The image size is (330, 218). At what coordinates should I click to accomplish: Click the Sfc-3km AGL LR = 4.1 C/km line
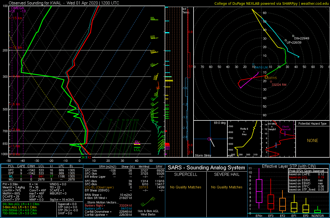coord(21,204)
